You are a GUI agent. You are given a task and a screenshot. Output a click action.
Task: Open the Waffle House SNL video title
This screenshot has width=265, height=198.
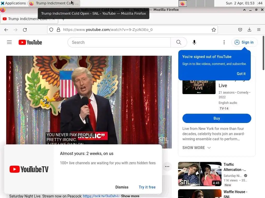pyautogui.click(x=235, y=194)
